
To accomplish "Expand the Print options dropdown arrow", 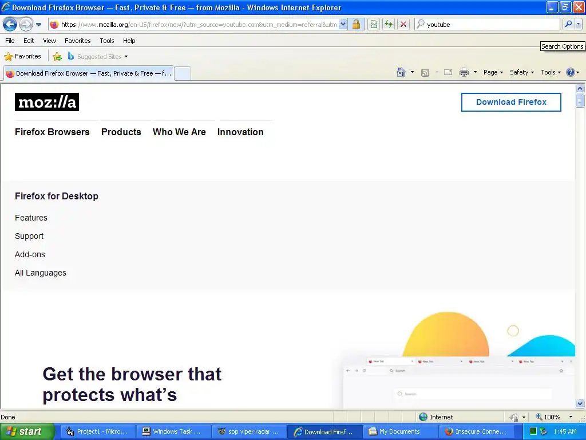I will [475, 72].
